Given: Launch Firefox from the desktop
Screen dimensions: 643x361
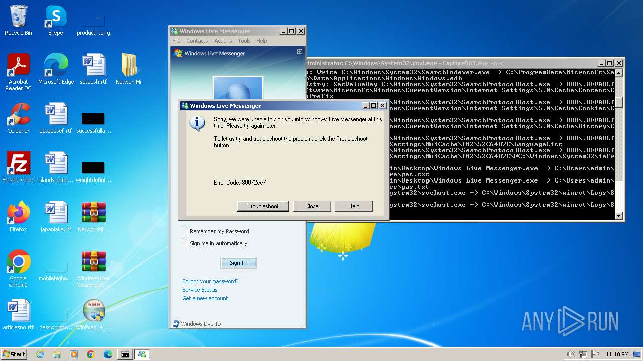Looking at the screenshot, I should tap(18, 216).
